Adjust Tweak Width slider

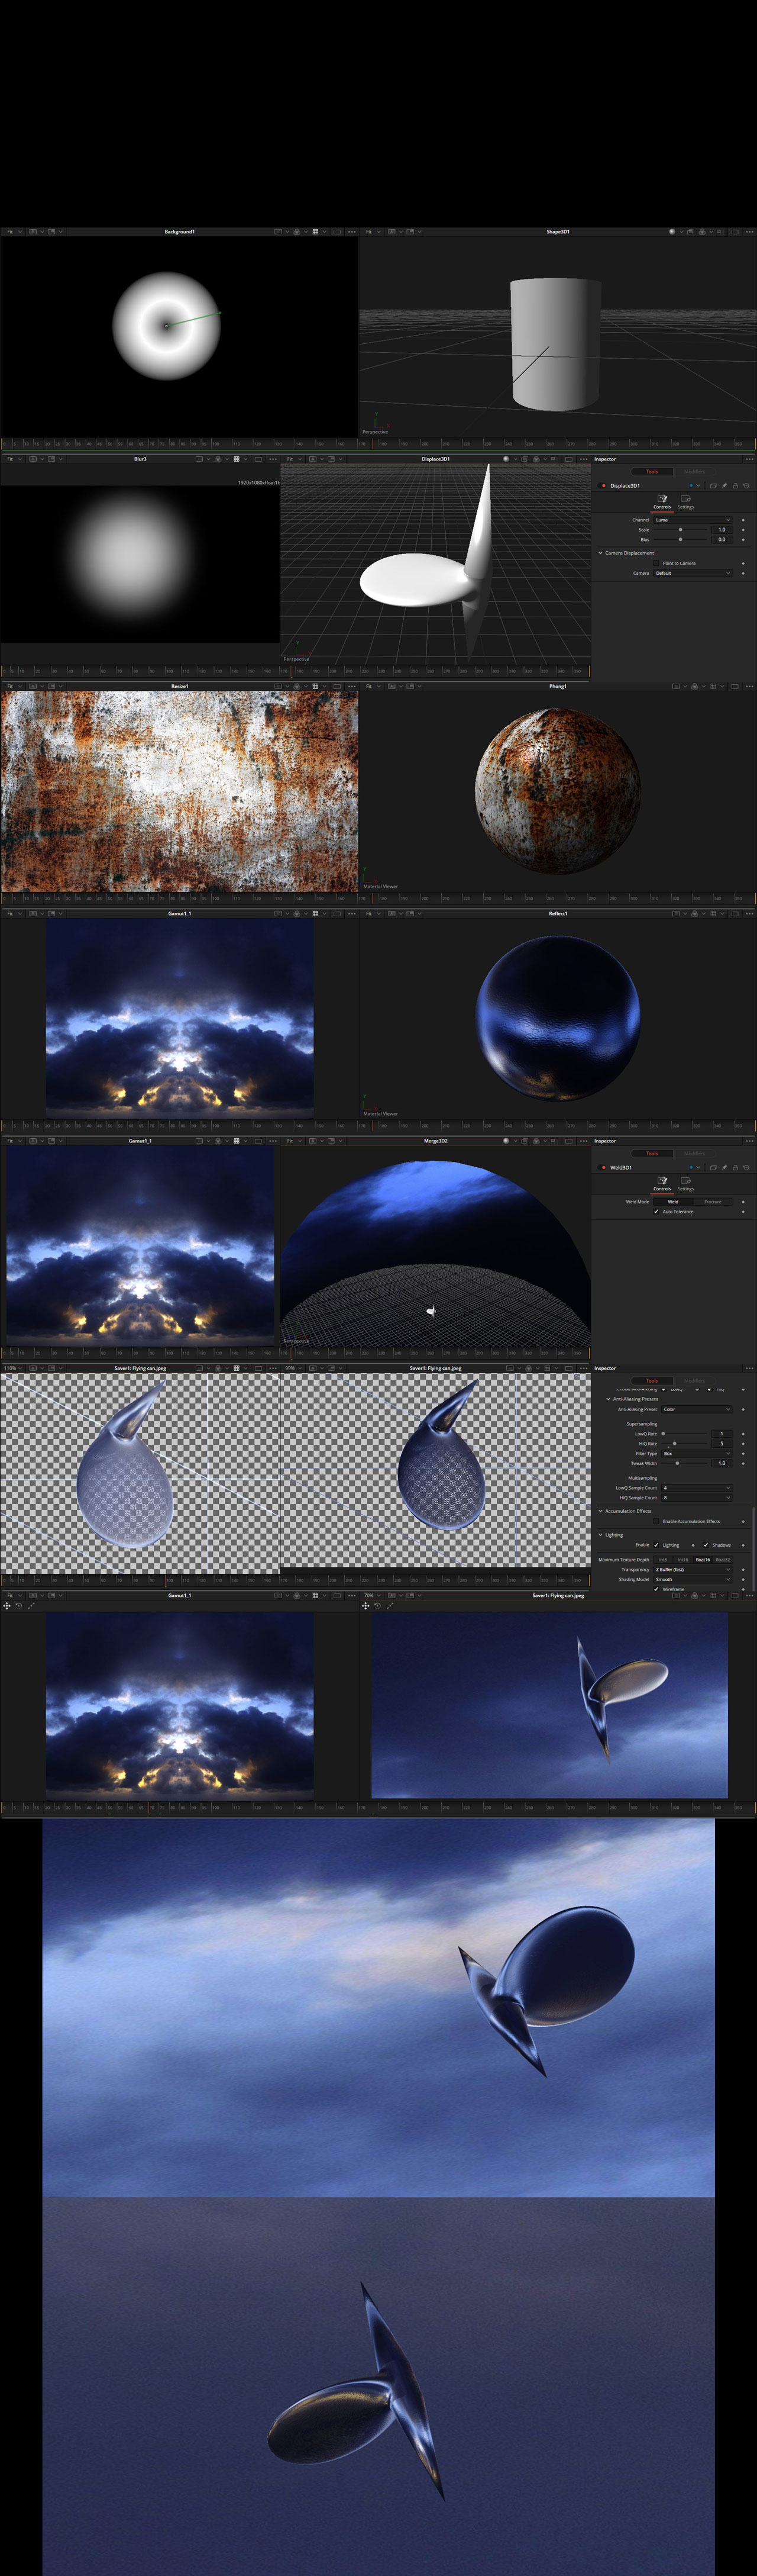coord(677,1464)
